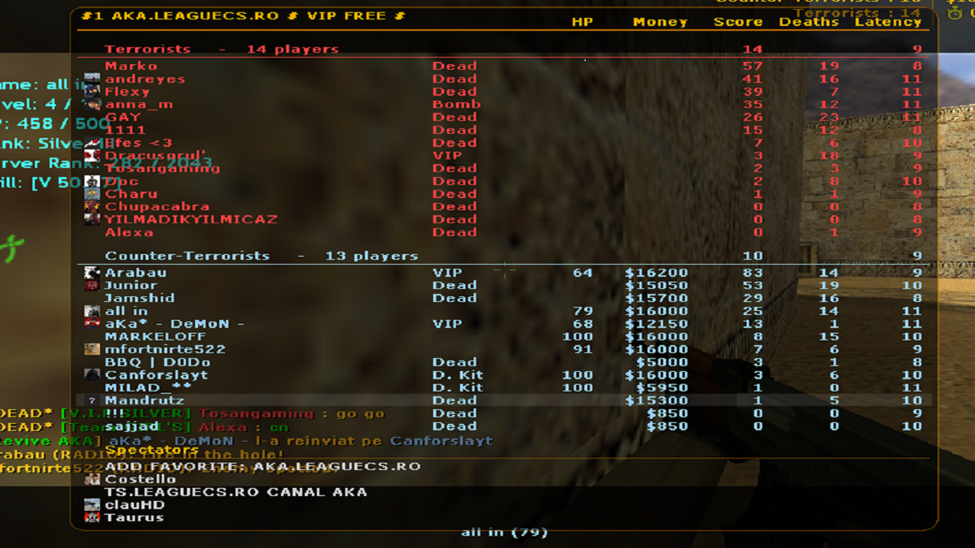
Task: Open the avatar icon for Dracusorul'
Action: tap(92, 156)
